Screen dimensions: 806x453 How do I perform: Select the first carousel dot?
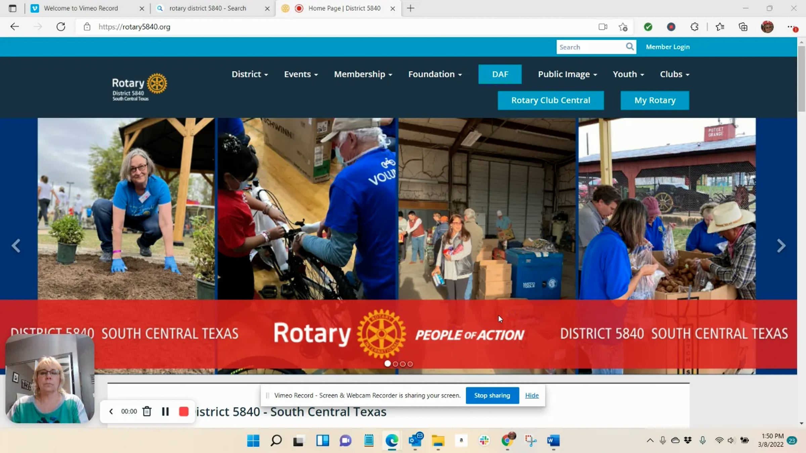[388, 364]
